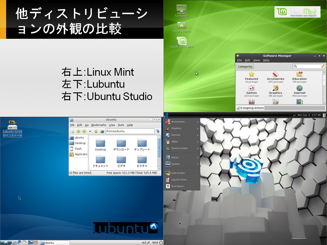Click the Categories button

(x=245, y=66)
